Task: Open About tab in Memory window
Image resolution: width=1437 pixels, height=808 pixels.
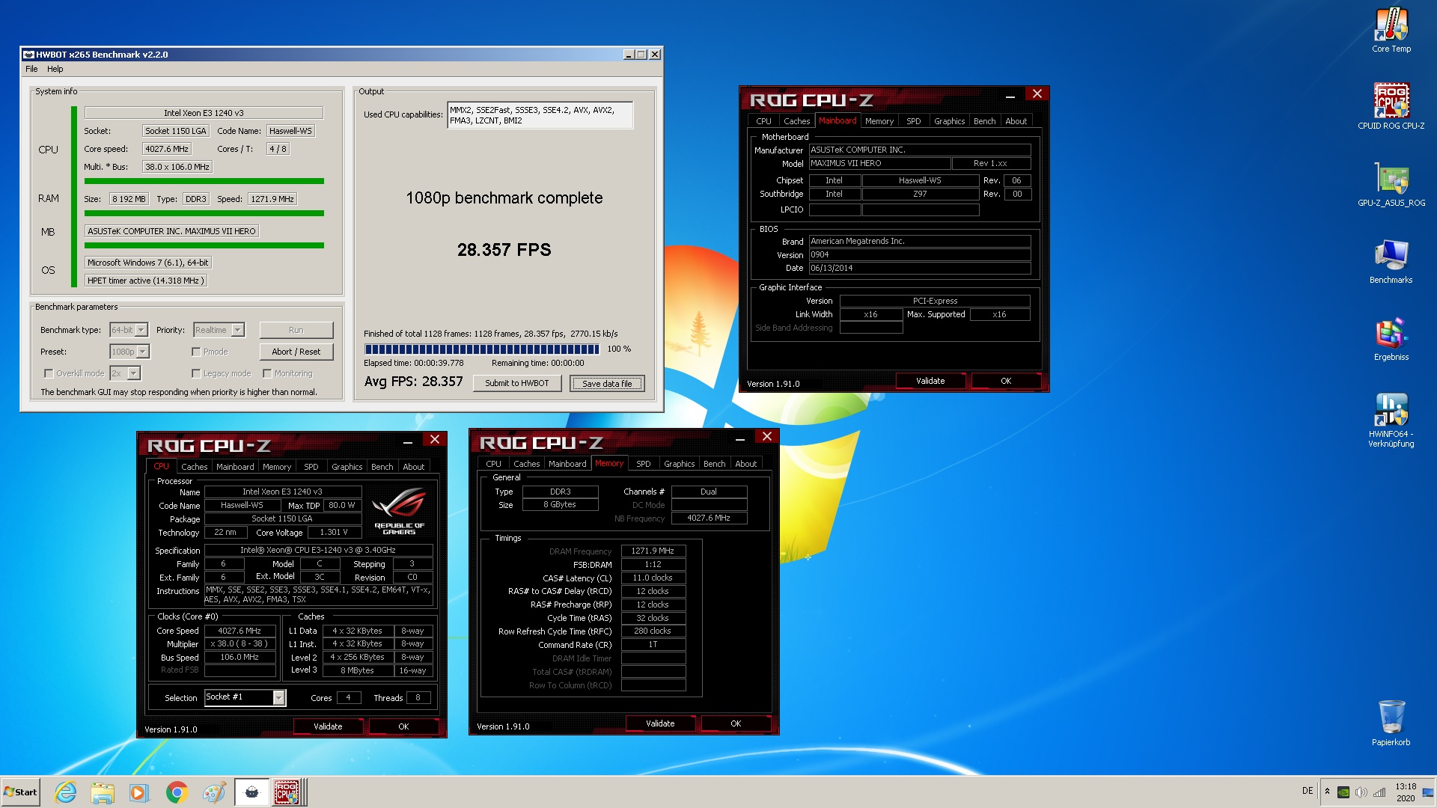Action: (745, 464)
